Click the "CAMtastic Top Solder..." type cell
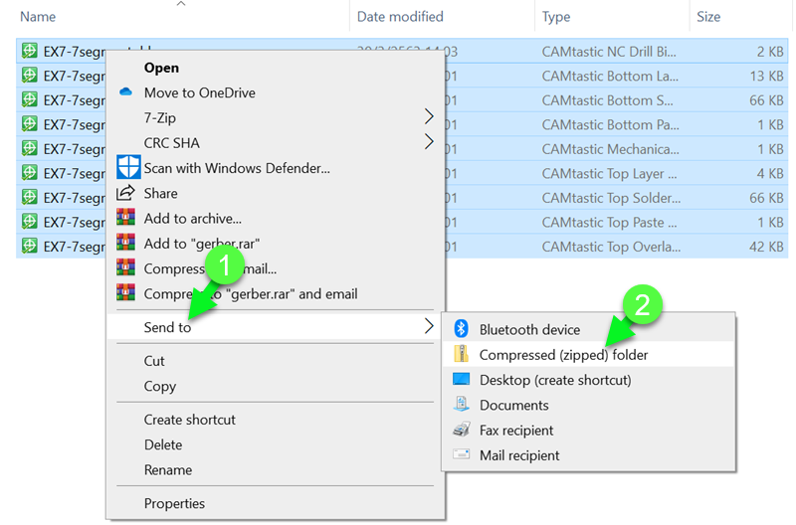 [611, 198]
